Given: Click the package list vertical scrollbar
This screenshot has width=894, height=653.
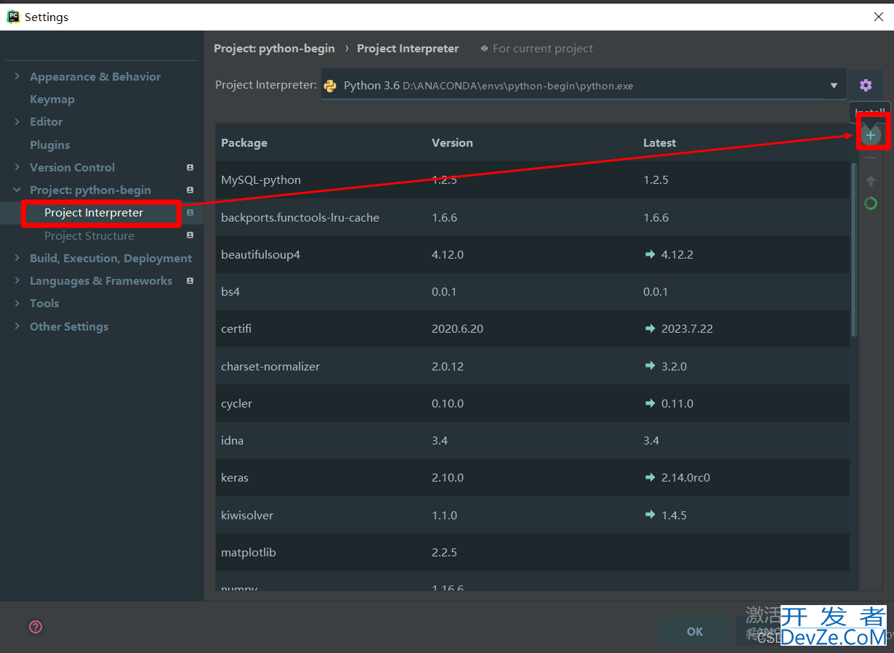Looking at the screenshot, I should point(854,249).
